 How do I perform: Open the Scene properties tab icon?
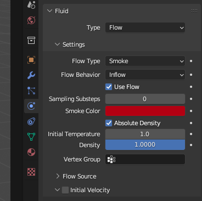pyautogui.click(x=31, y=4)
